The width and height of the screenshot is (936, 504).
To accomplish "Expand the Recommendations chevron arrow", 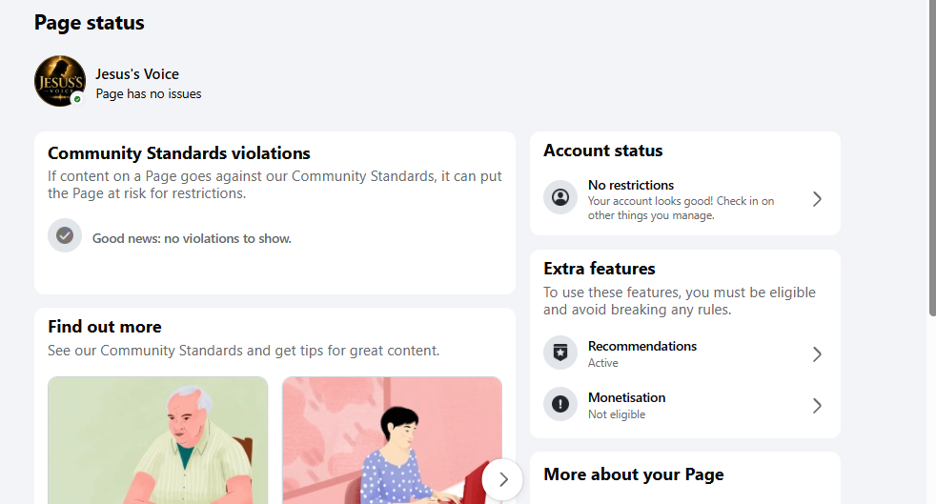I will click(817, 354).
